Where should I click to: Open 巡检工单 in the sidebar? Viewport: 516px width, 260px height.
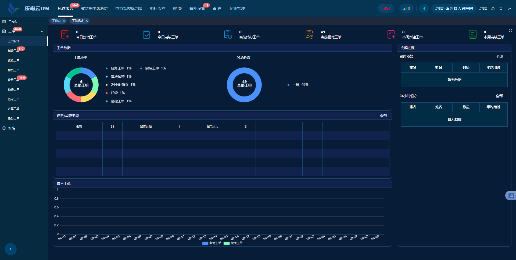pos(13,60)
